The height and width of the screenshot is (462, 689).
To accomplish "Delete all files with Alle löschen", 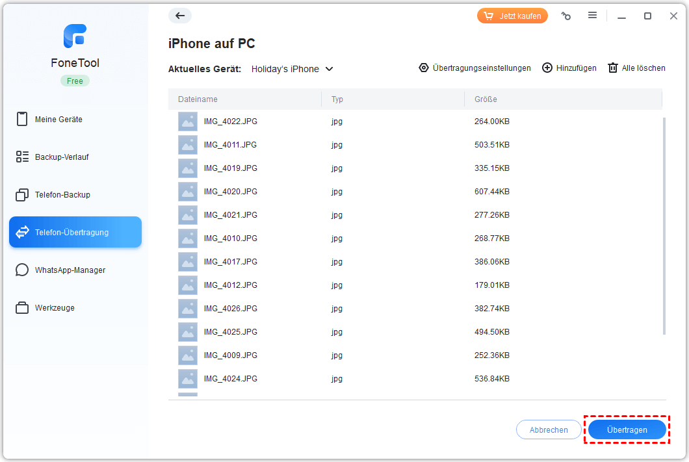I will point(636,68).
